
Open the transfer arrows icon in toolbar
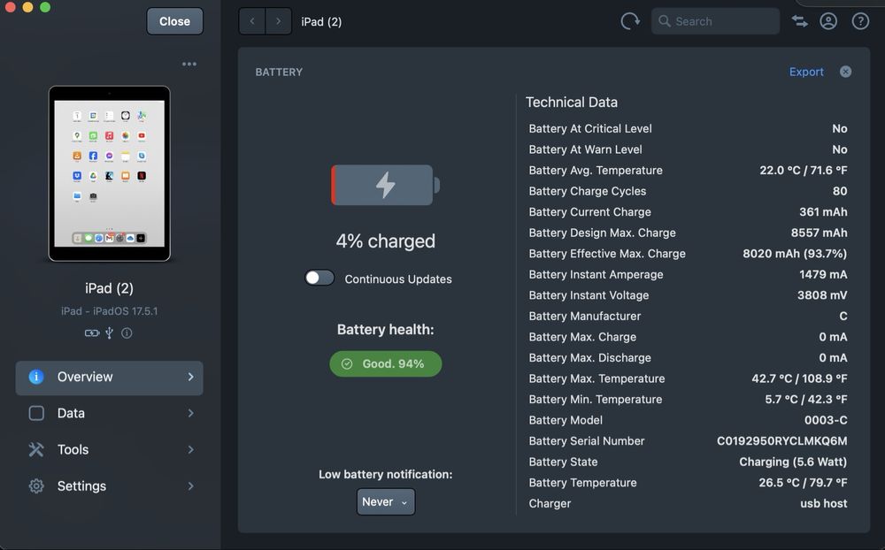[x=799, y=21]
